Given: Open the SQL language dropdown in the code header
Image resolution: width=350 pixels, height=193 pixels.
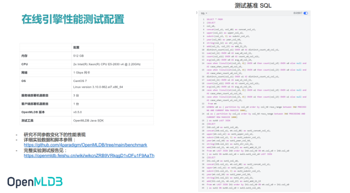Looking at the screenshot, I should pyautogui.click(x=204, y=13).
